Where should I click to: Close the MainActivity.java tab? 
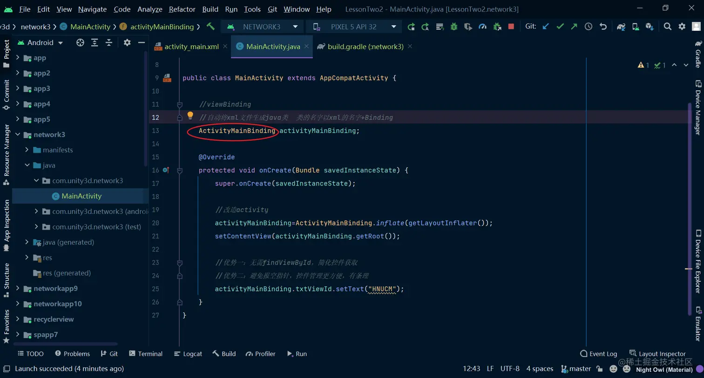click(x=306, y=46)
